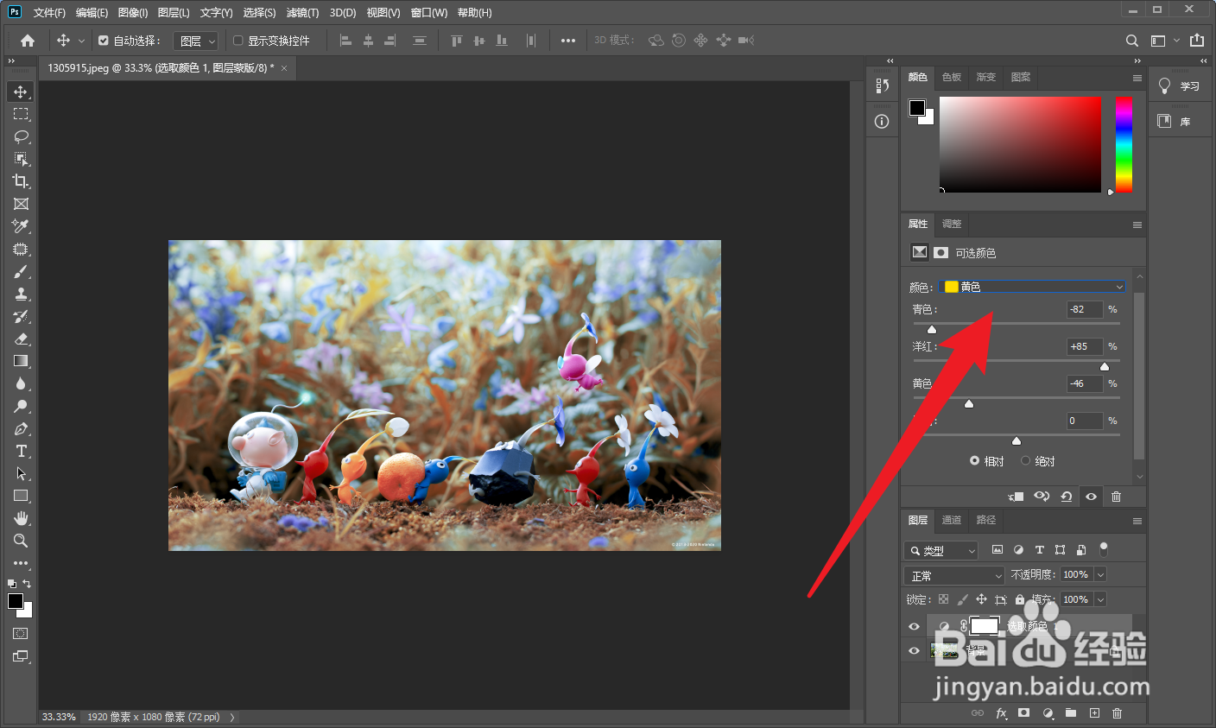Image resolution: width=1216 pixels, height=728 pixels.
Task: Toggle the layer filter on/off switch
Action: (x=1103, y=549)
